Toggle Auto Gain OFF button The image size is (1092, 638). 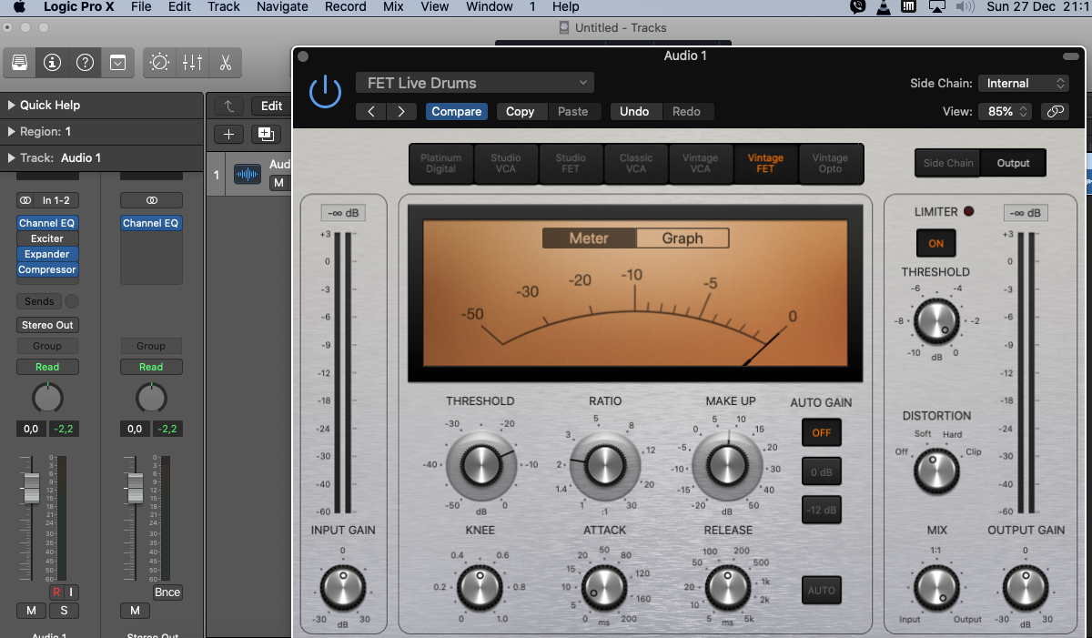pyautogui.click(x=821, y=432)
